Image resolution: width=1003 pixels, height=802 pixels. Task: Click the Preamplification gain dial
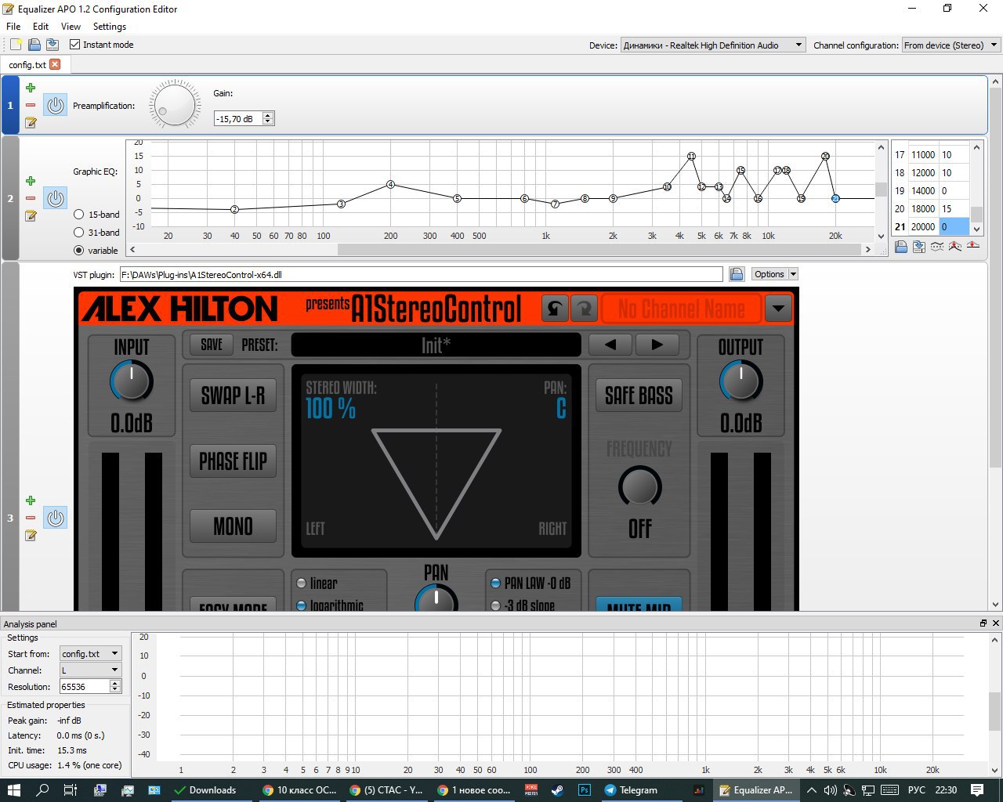(x=175, y=106)
